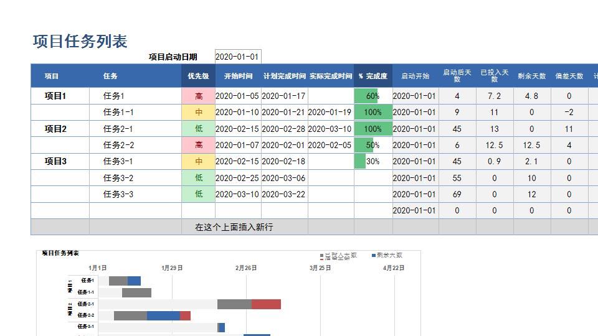598x336 pixels.
Task: Select the 计划完成时间 column header
Action: pos(285,76)
